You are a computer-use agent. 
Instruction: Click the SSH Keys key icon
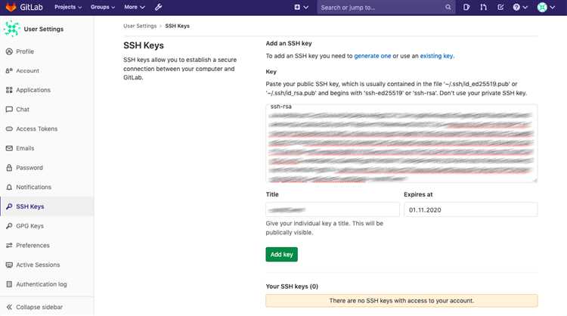click(x=9, y=206)
